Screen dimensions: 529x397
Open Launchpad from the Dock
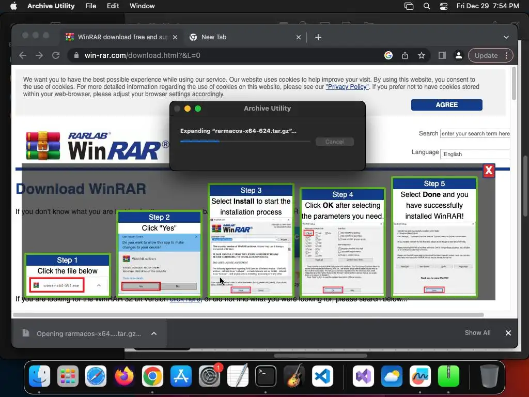pyautogui.click(x=68, y=376)
